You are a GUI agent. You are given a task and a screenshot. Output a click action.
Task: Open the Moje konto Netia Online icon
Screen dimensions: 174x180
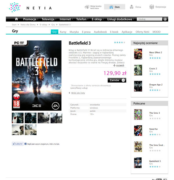(87, 7)
